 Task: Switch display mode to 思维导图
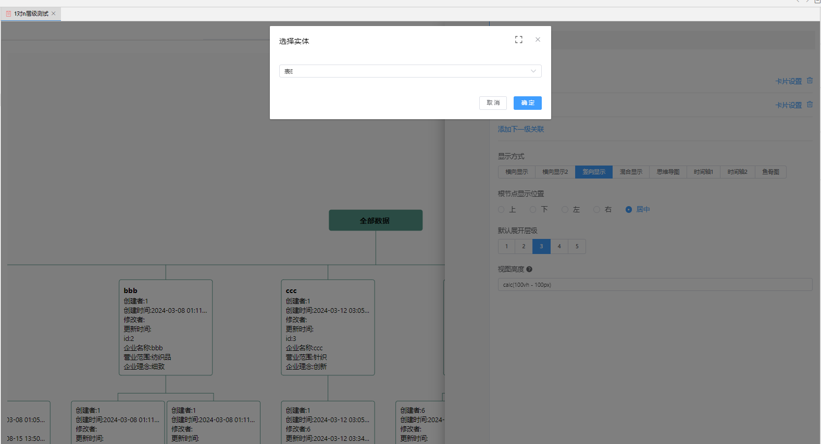(668, 172)
